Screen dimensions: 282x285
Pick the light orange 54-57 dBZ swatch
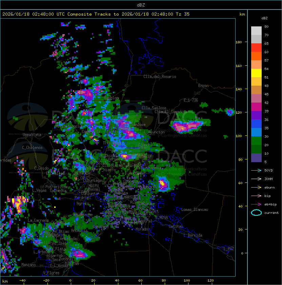tap(256, 65)
